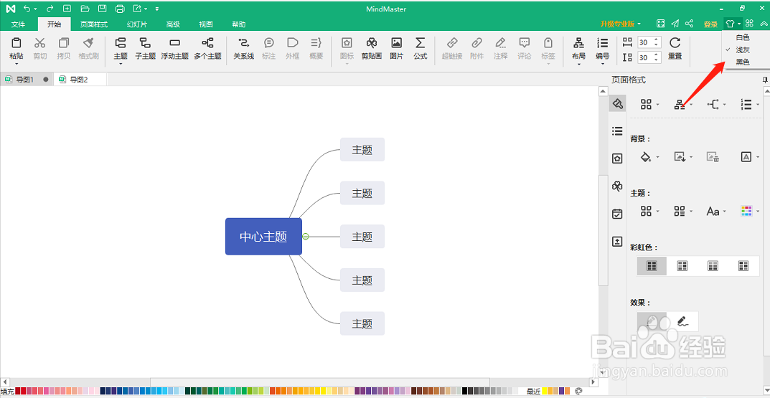Open the customize quick access dropdown arrow
This screenshot has height=398, width=770.
click(157, 9)
